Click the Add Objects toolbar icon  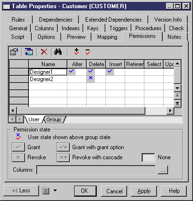29,52
